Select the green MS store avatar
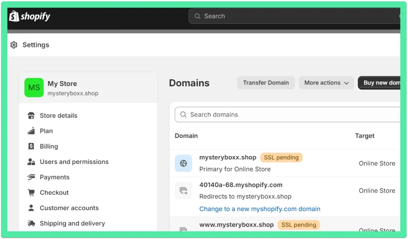 pos(34,87)
